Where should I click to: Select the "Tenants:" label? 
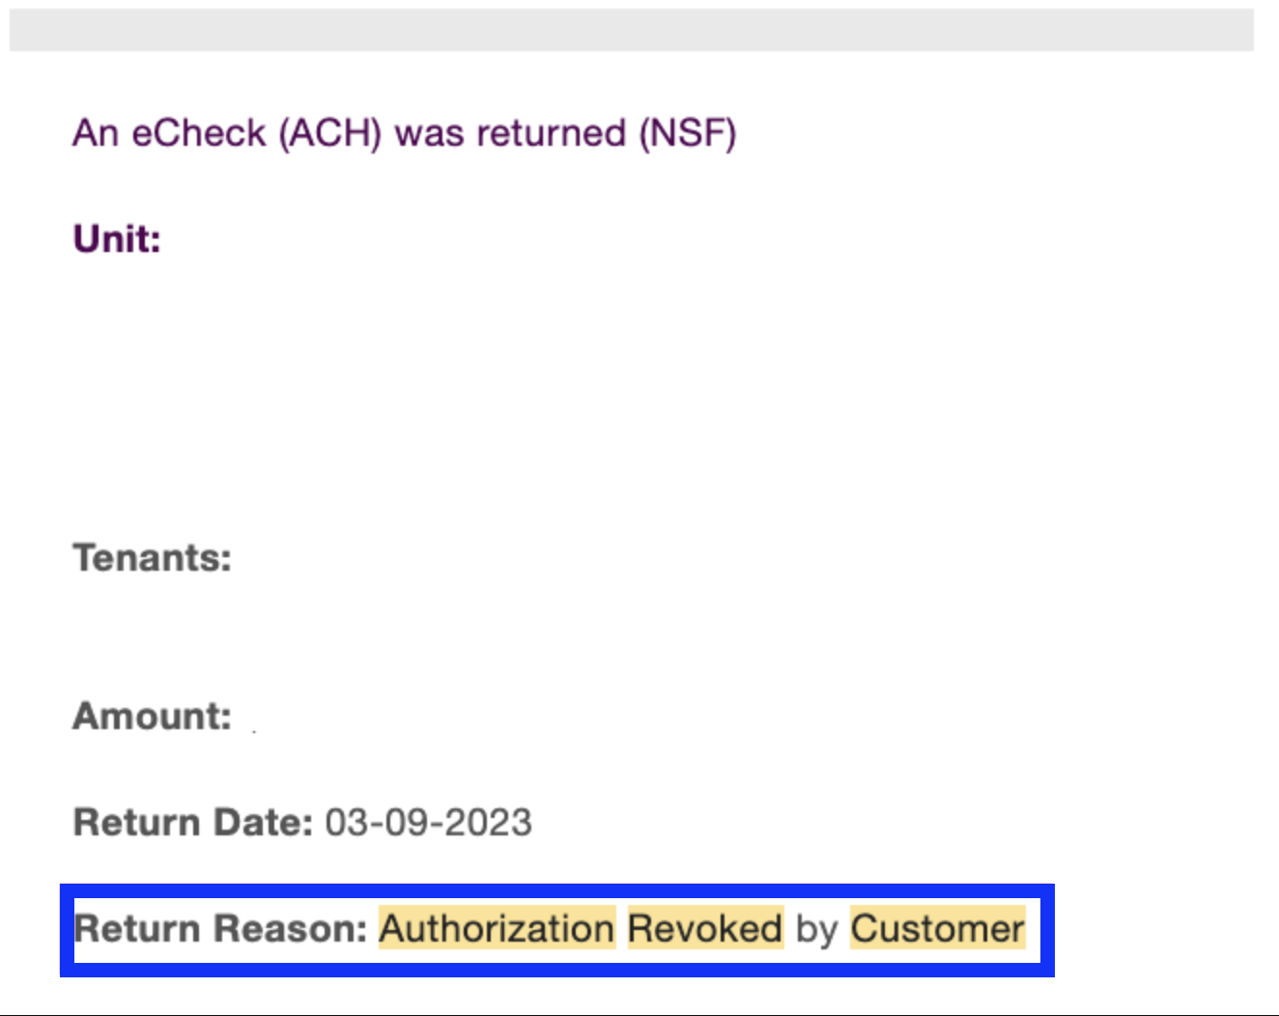pos(153,557)
